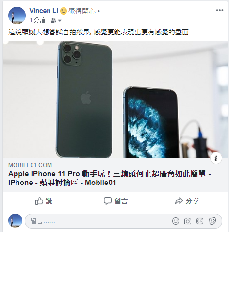
Task: Click the 分享 share arrow icon
Action: 179,201
